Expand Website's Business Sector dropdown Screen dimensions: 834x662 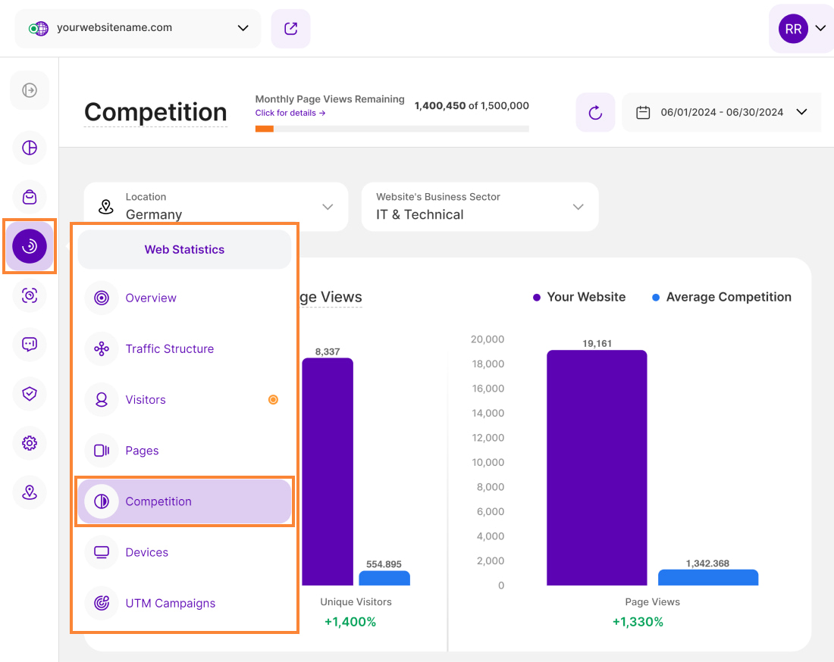click(479, 207)
